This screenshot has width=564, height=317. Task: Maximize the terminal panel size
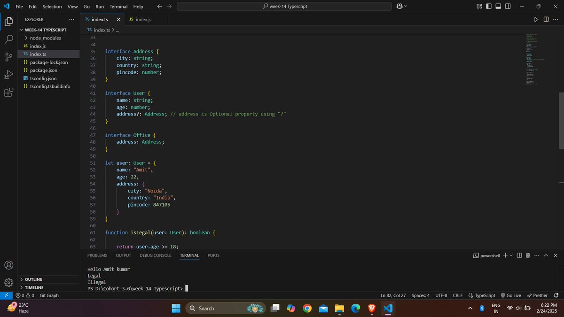(546, 255)
